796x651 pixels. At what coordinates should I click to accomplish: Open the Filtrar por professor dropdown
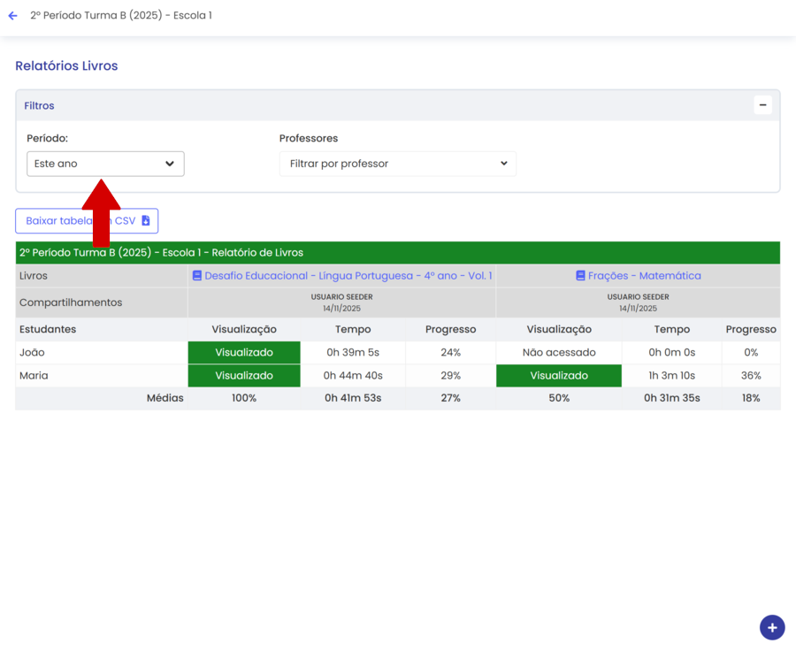tap(397, 164)
